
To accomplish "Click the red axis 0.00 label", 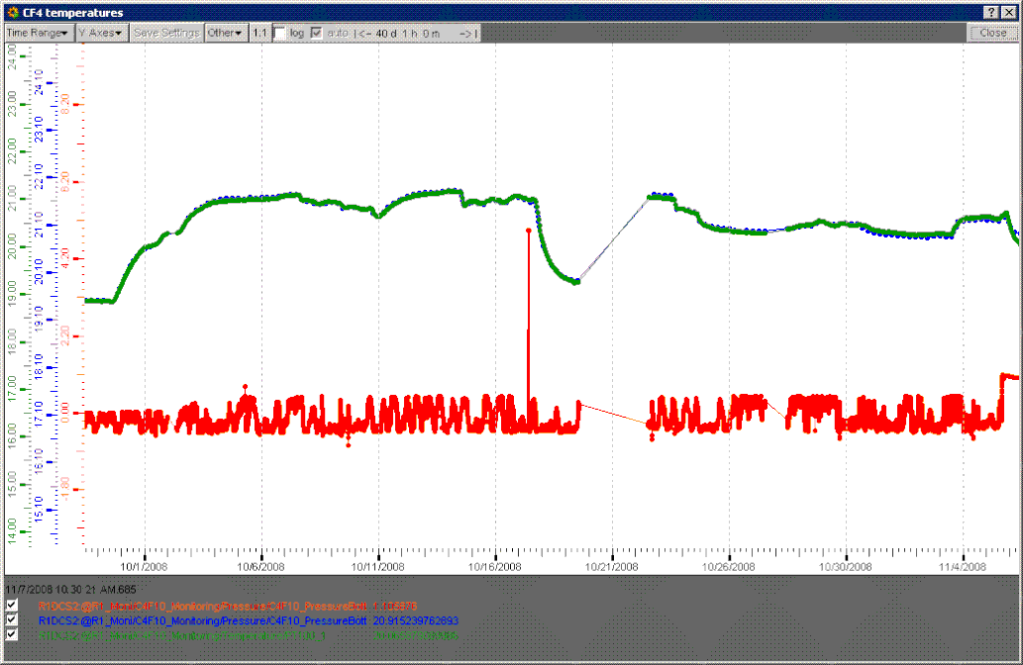I will [65, 413].
